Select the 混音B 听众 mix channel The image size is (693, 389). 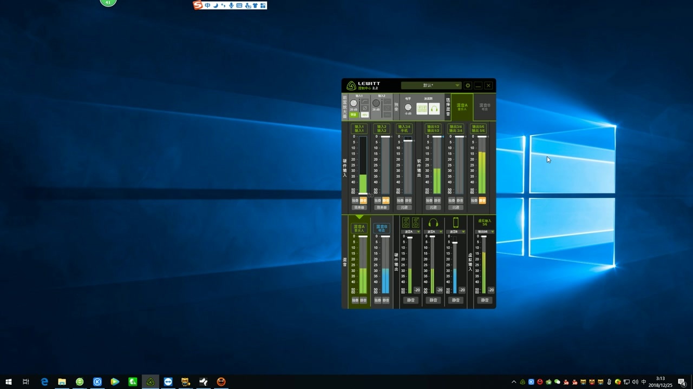click(382, 228)
